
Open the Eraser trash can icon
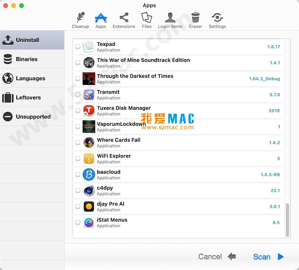tap(195, 18)
